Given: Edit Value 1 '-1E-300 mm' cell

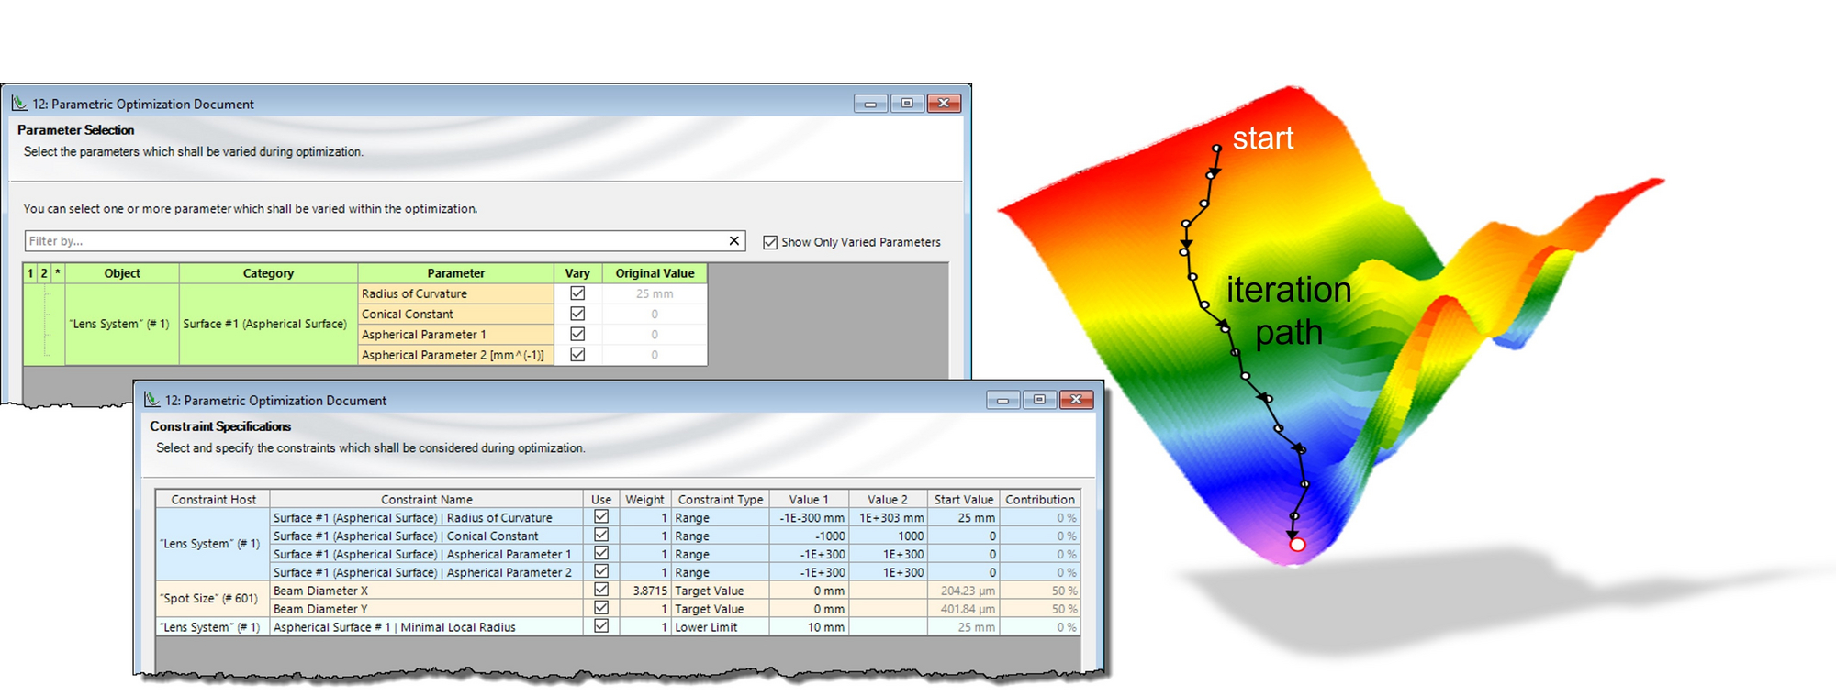Looking at the screenshot, I should click(809, 517).
